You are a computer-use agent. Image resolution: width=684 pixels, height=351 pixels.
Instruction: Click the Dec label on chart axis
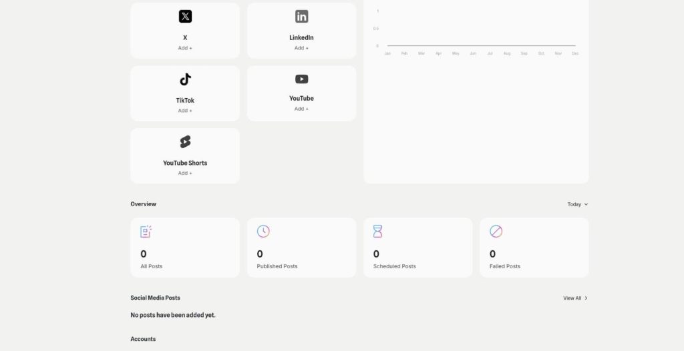(x=575, y=53)
